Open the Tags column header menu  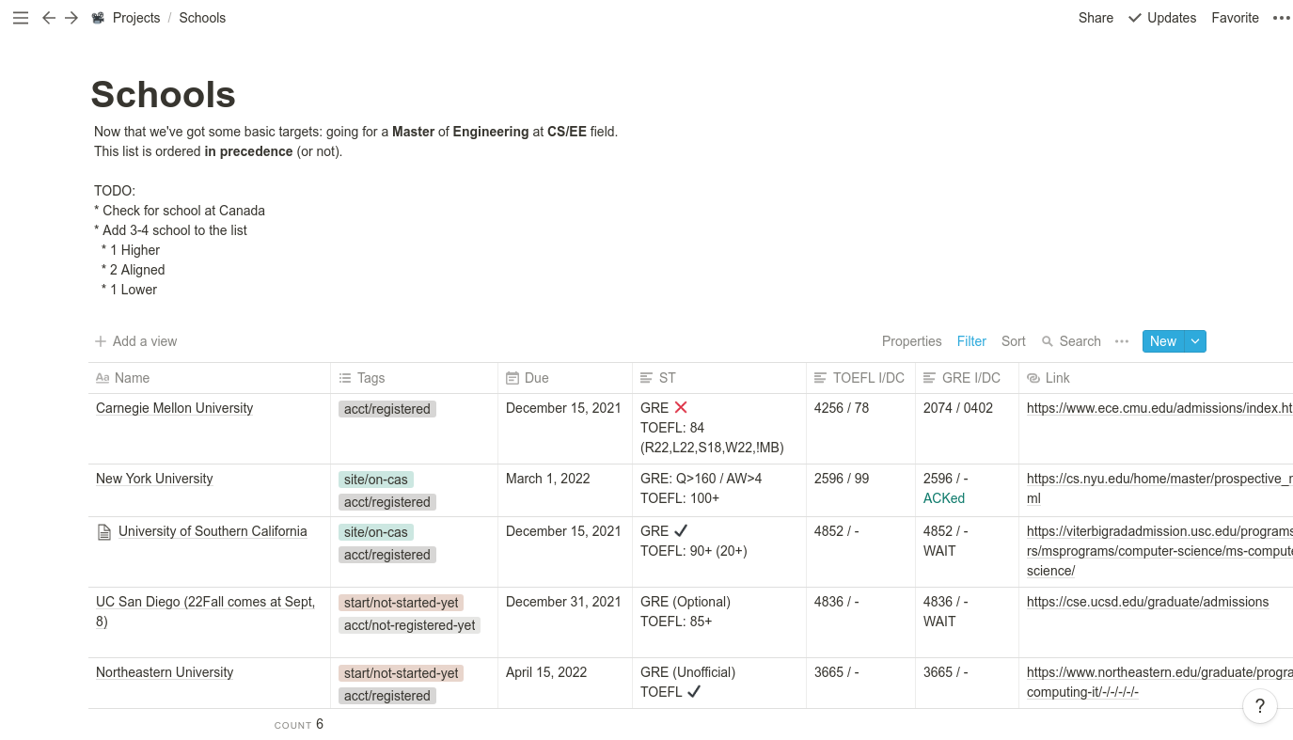pyautogui.click(x=371, y=378)
